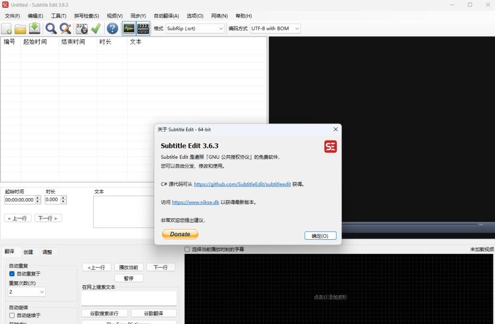Image resolution: width=495 pixels, height=324 pixels.
Task: Click the 播放当前 button
Action: (x=129, y=267)
